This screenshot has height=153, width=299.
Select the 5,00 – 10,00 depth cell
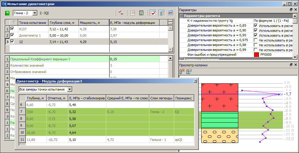[63, 35]
